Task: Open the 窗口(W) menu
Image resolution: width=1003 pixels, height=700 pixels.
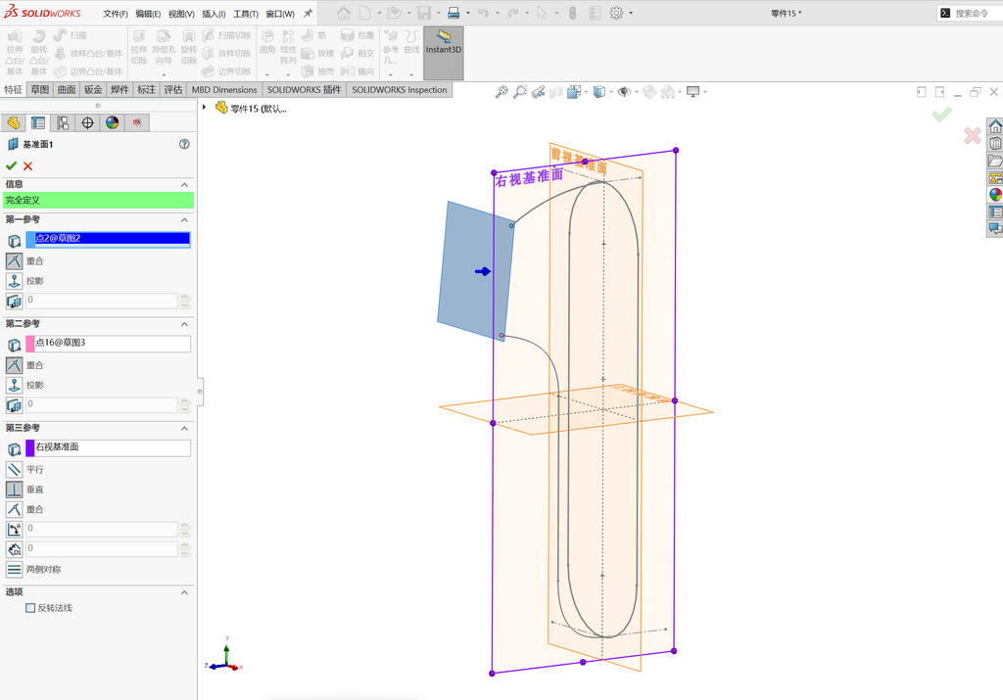Action: pos(280,14)
